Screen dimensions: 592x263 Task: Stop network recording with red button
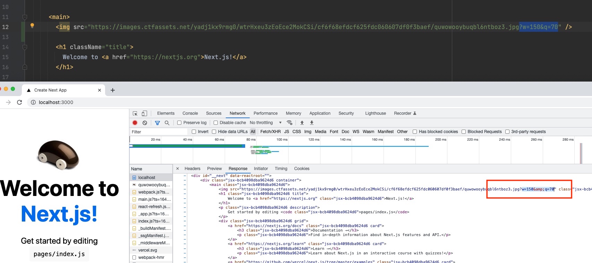click(x=135, y=123)
